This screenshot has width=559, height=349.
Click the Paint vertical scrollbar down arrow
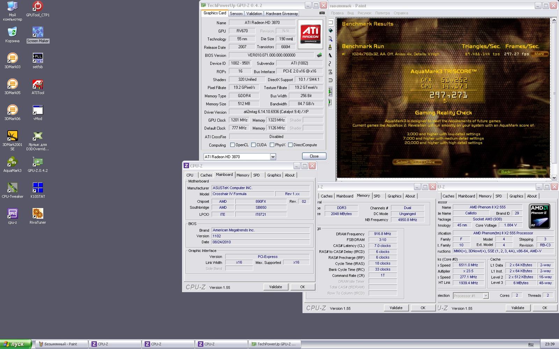click(554, 177)
